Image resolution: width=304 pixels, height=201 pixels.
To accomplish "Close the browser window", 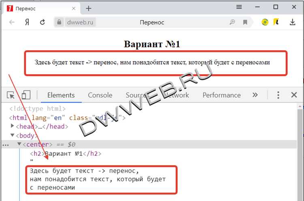I will coord(294,7).
